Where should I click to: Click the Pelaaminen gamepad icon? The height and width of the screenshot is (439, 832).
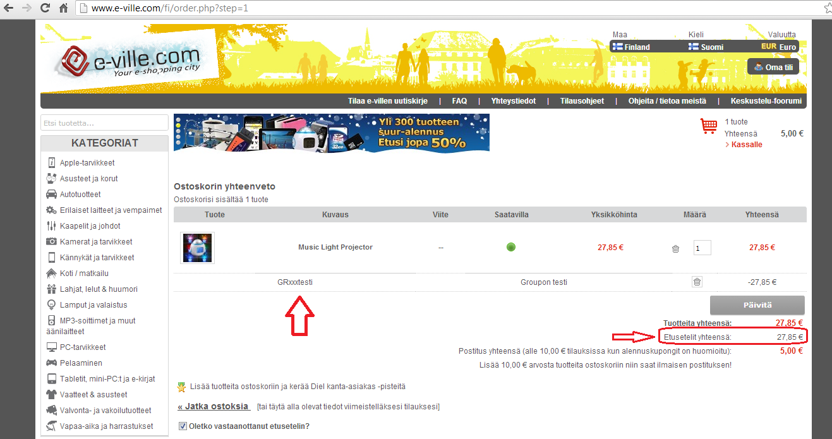(x=52, y=363)
